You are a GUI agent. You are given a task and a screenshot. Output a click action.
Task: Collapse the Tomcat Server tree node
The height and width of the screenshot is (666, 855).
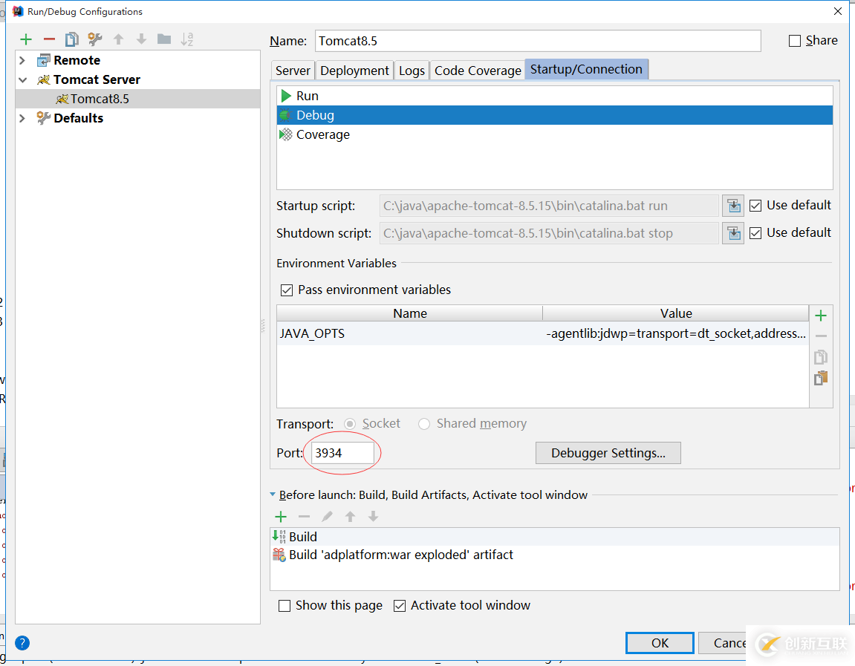point(22,79)
